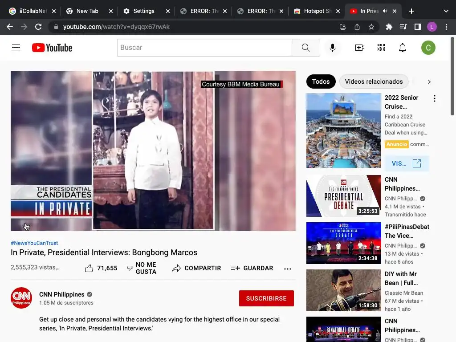This screenshot has width=456, height=342.
Task: Open the Presidential Debate thumbnail
Action: pos(343,196)
